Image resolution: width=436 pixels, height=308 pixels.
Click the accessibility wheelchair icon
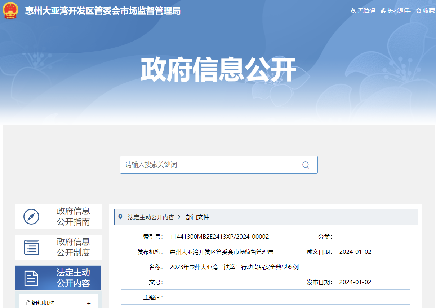pos(353,11)
